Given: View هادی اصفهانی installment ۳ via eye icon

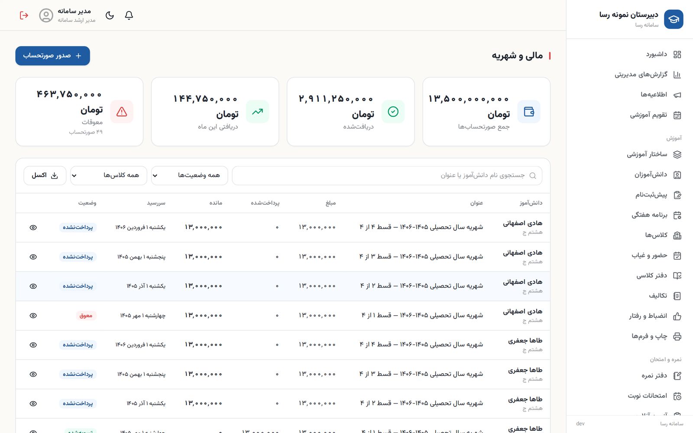Looking at the screenshot, I should point(33,257).
